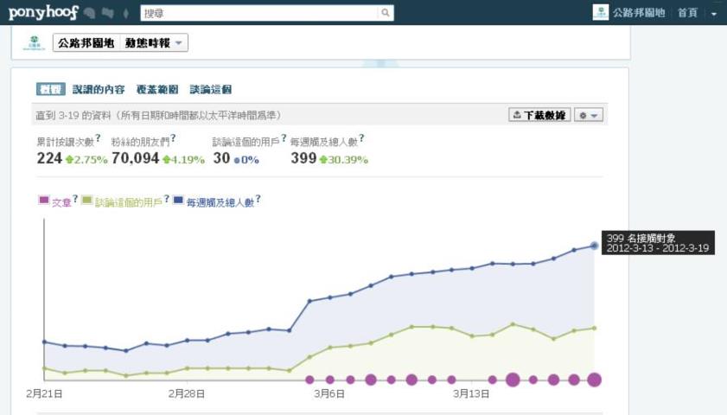Click the 下載數據 button
Viewport: 727px width, 415px height.
coord(539,115)
